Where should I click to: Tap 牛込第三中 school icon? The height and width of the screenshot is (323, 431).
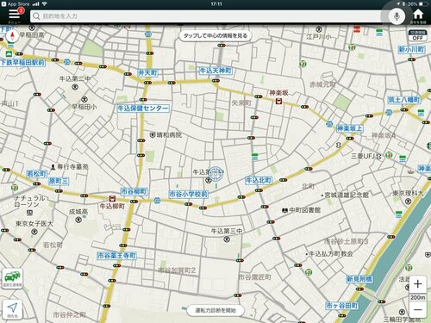click(x=227, y=239)
